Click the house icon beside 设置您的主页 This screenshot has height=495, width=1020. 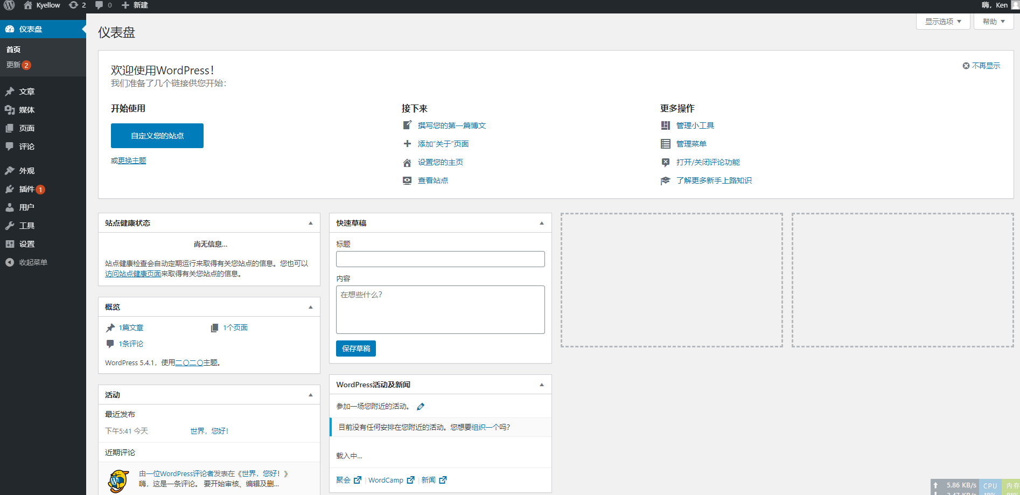pos(407,162)
